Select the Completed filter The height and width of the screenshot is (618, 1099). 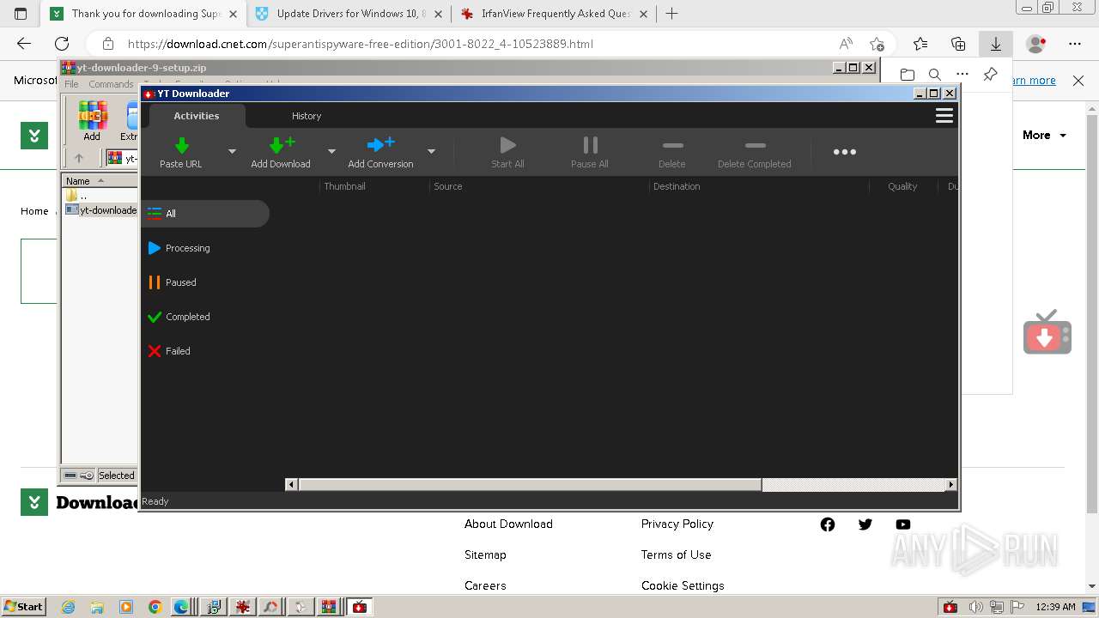pos(205,317)
